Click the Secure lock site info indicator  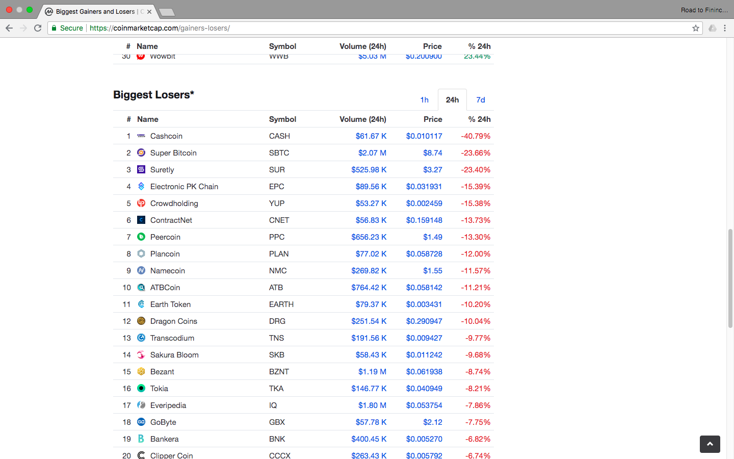[x=67, y=28]
